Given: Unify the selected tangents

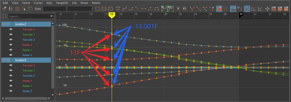Looking at the screenshot, I should [x=199, y=8].
